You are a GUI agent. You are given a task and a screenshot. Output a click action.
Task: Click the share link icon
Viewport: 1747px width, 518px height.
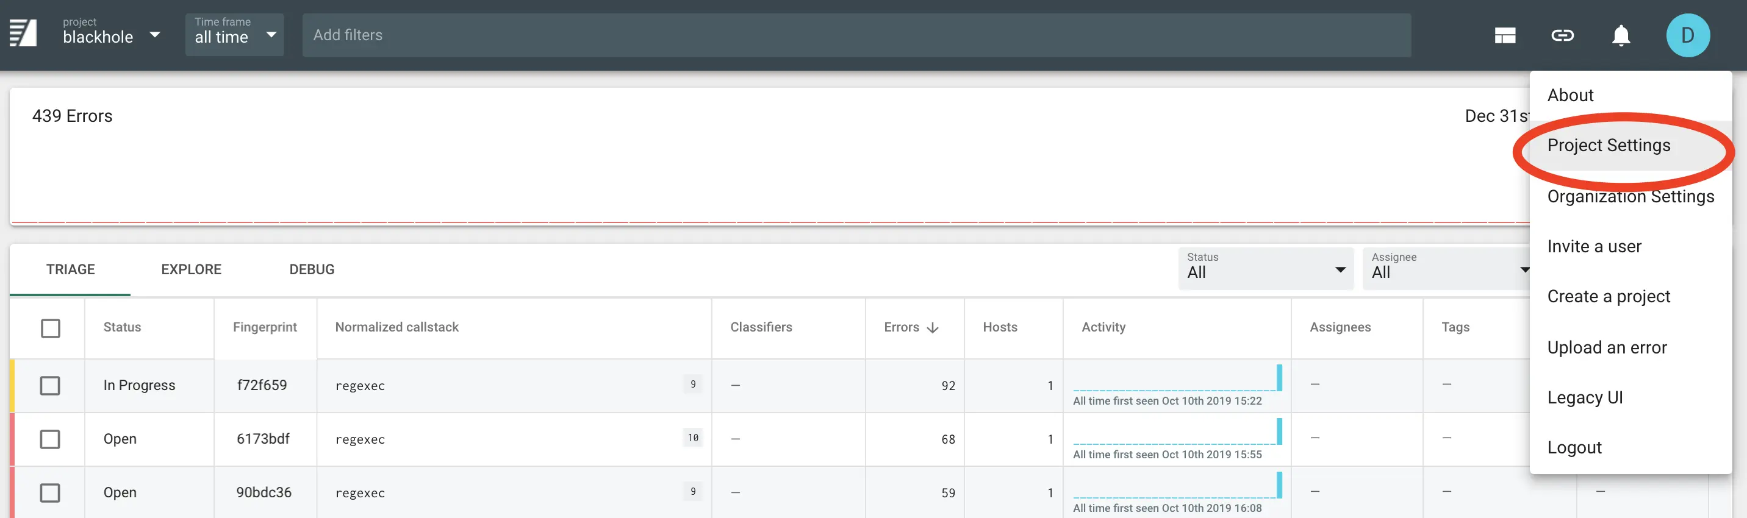click(x=1562, y=35)
